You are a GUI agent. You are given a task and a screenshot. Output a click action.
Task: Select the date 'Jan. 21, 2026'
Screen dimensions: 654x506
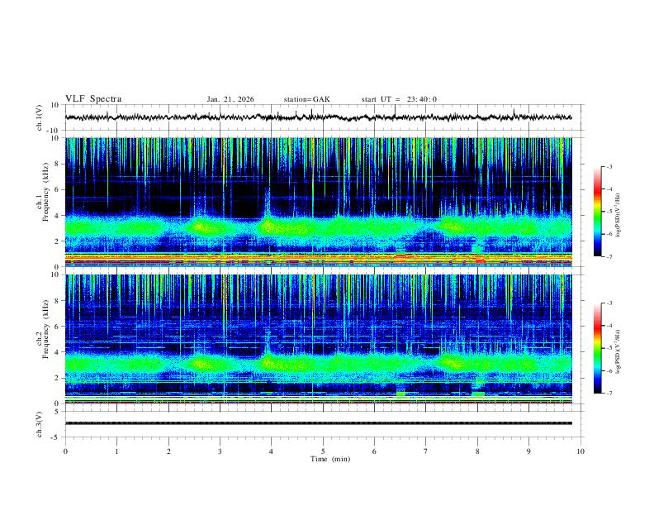click(230, 99)
